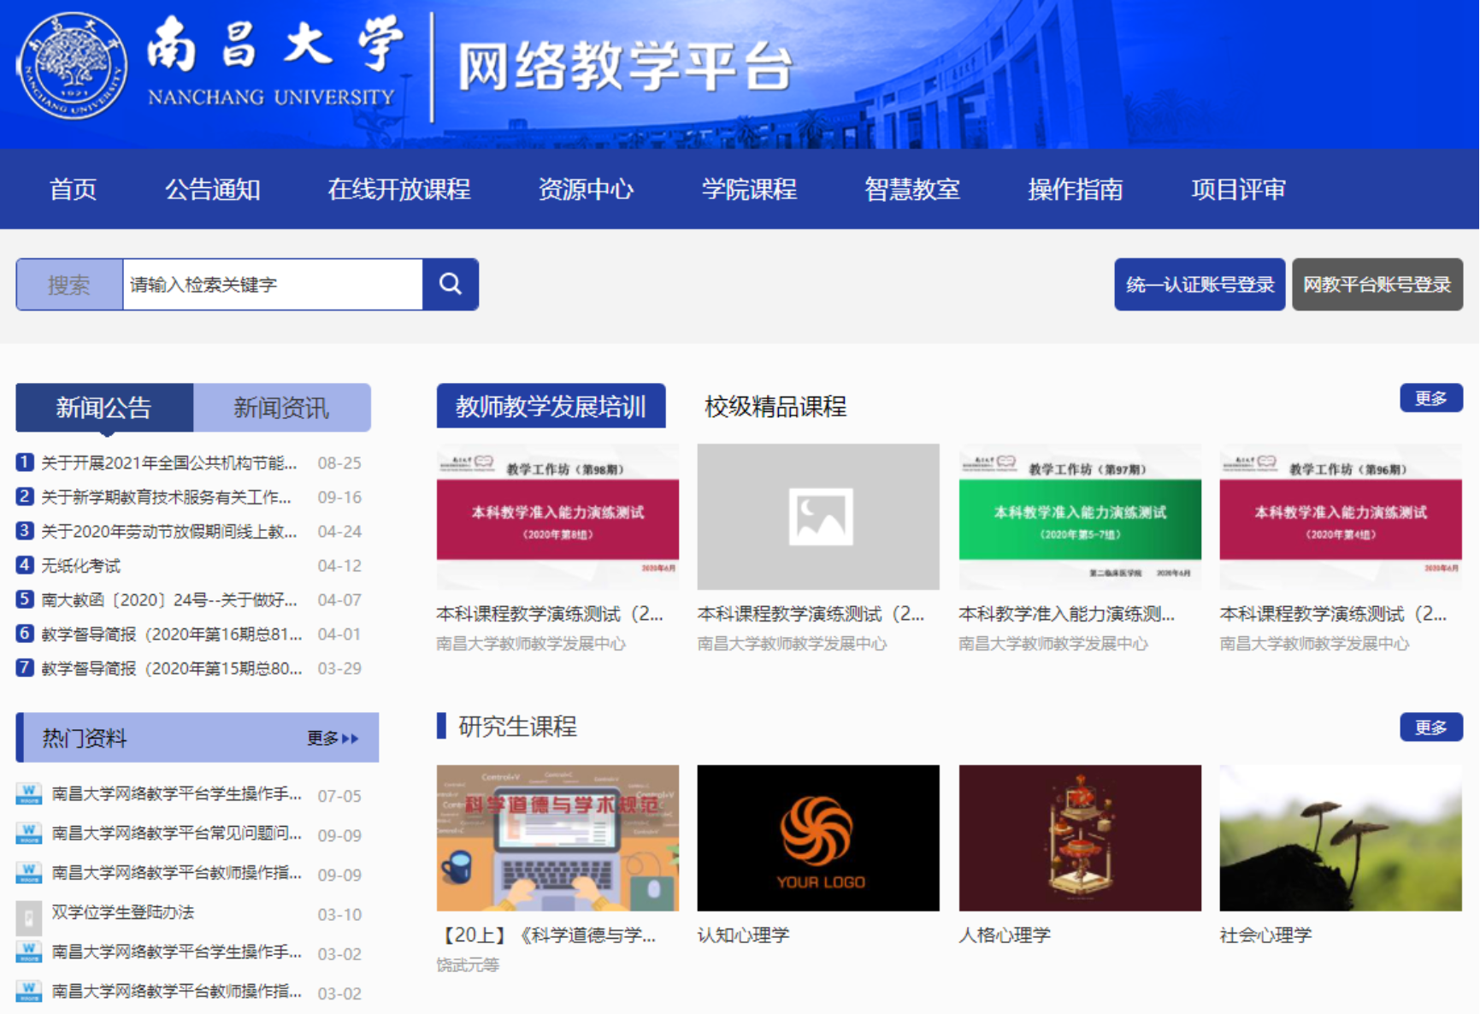Click 更多 button in teacher training section

[1430, 398]
